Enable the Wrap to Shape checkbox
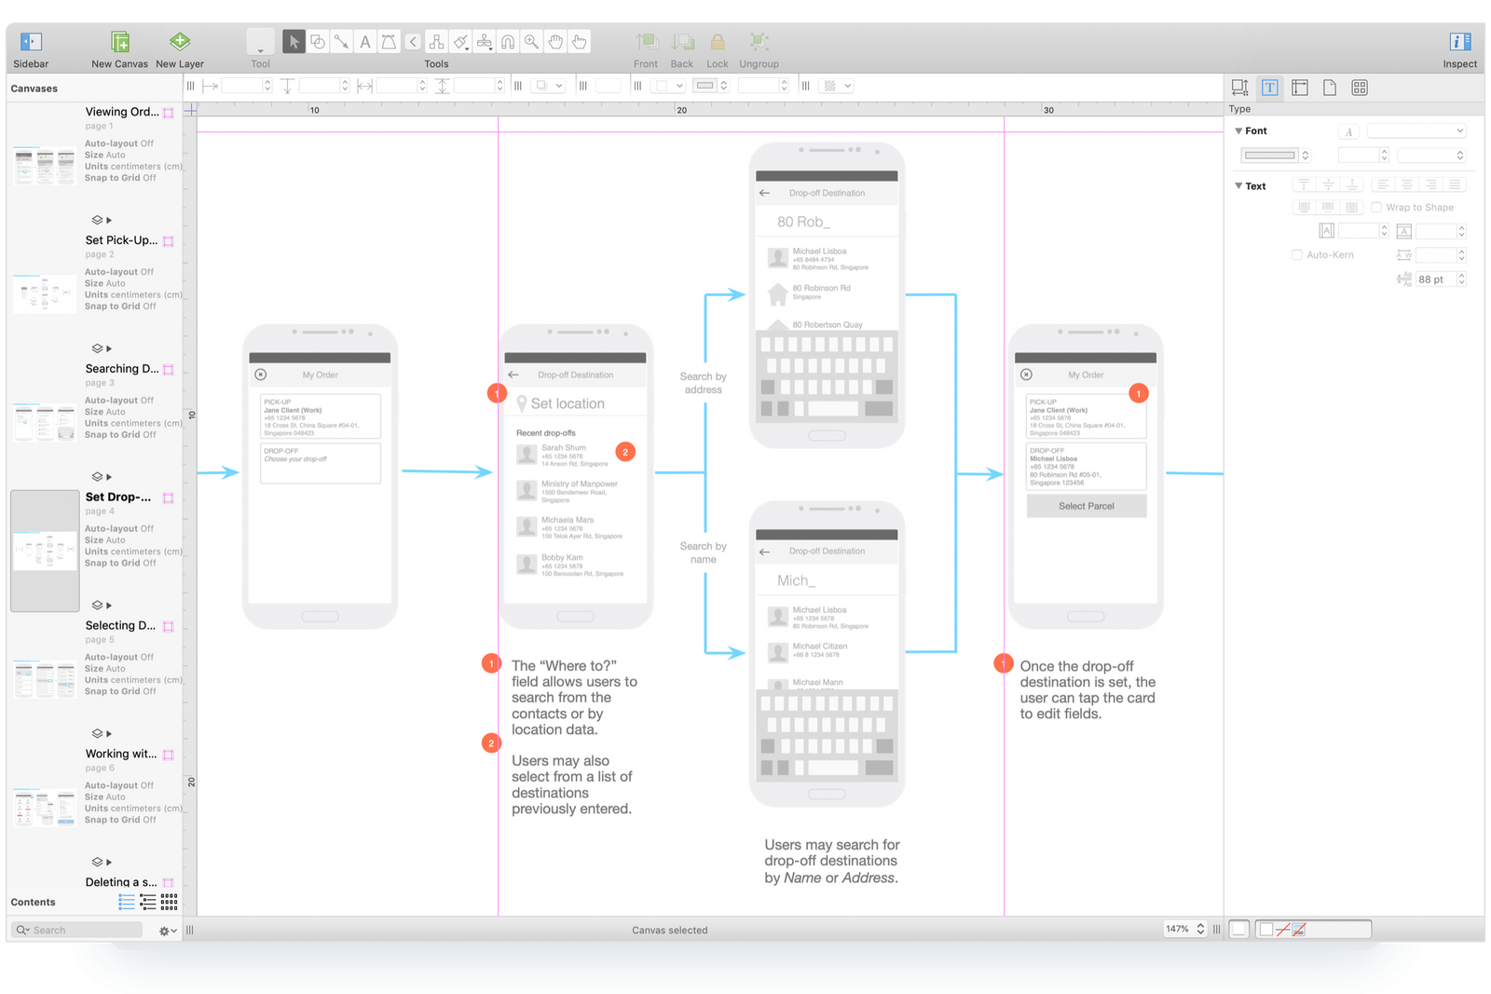The width and height of the screenshot is (1491, 994). tap(1376, 208)
